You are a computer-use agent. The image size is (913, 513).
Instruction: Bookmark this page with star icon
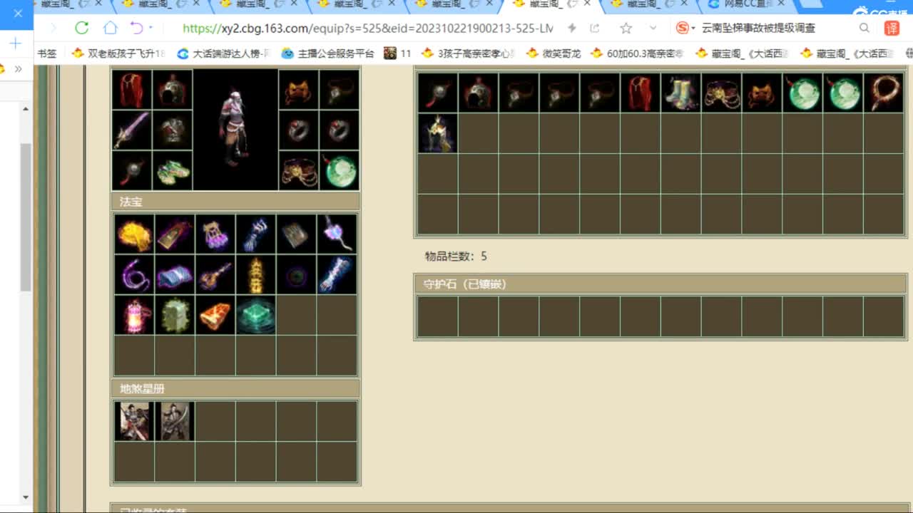[626, 28]
